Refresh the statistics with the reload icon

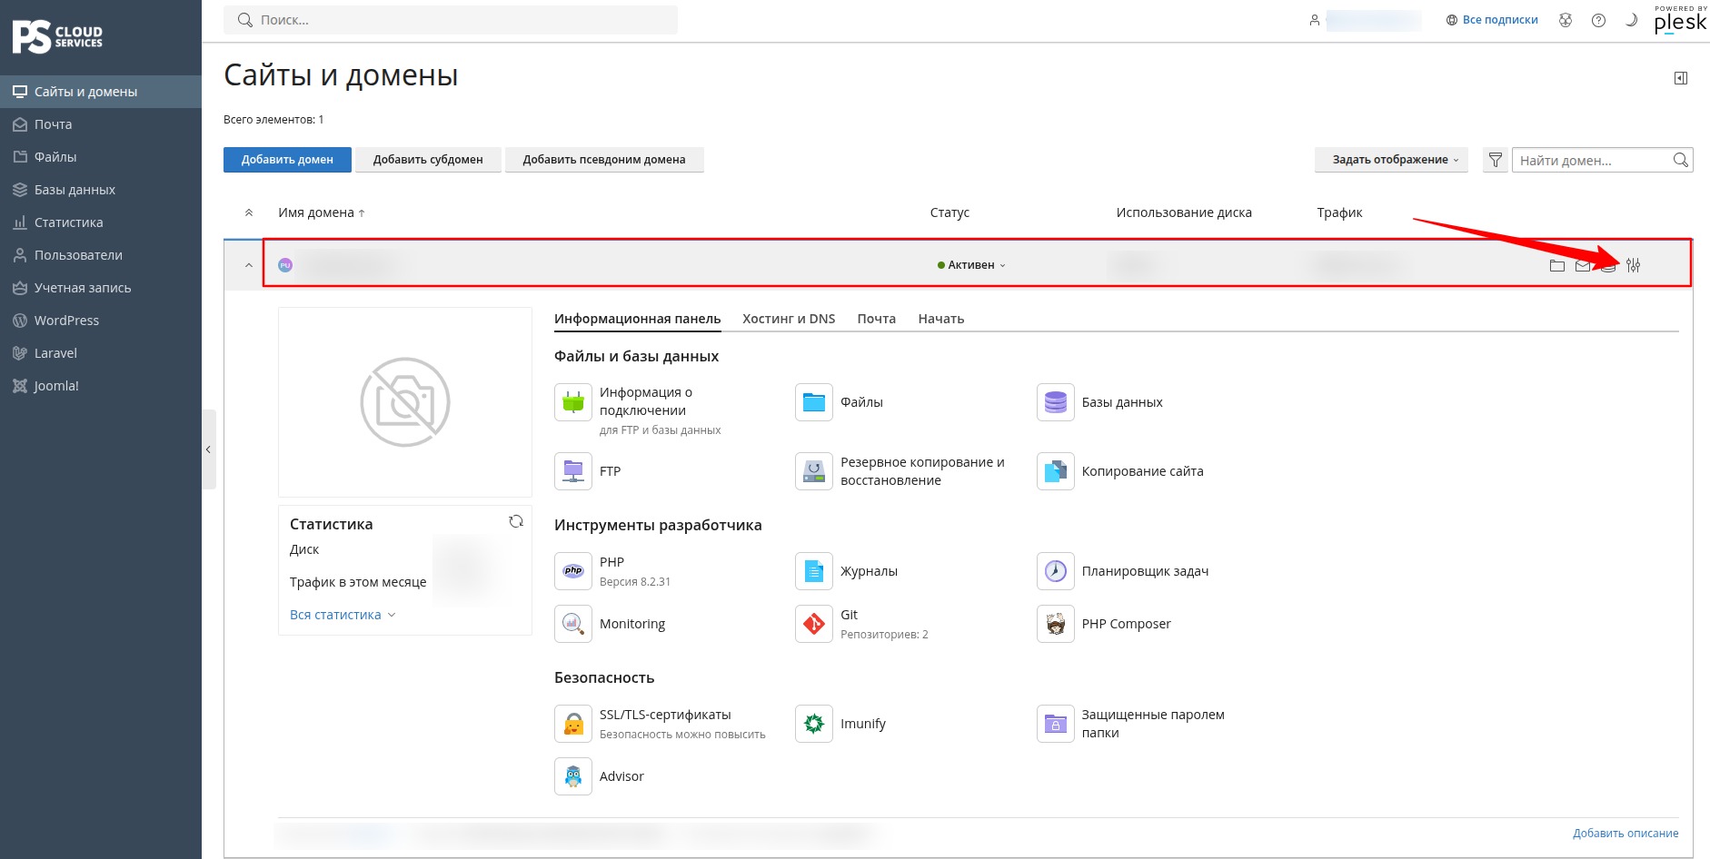pyautogui.click(x=516, y=521)
